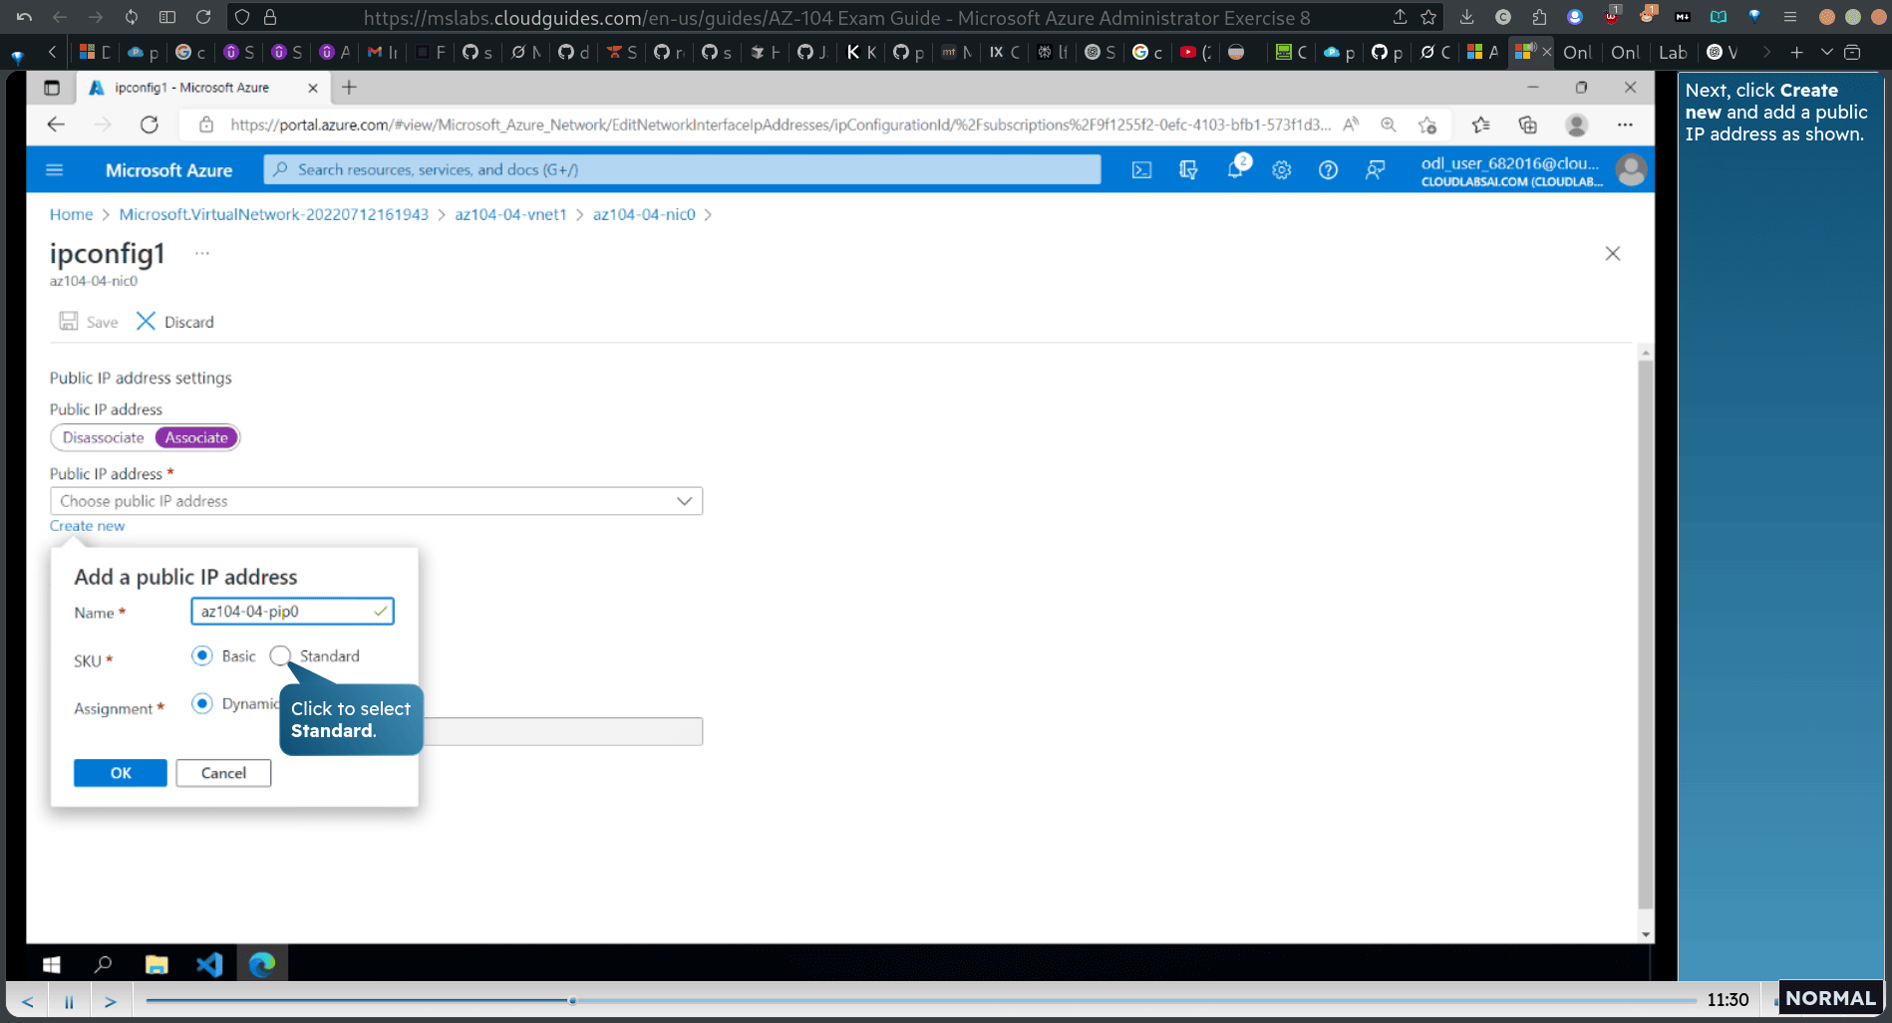
Task: Open the Azure notifications bell
Action: [1235, 169]
